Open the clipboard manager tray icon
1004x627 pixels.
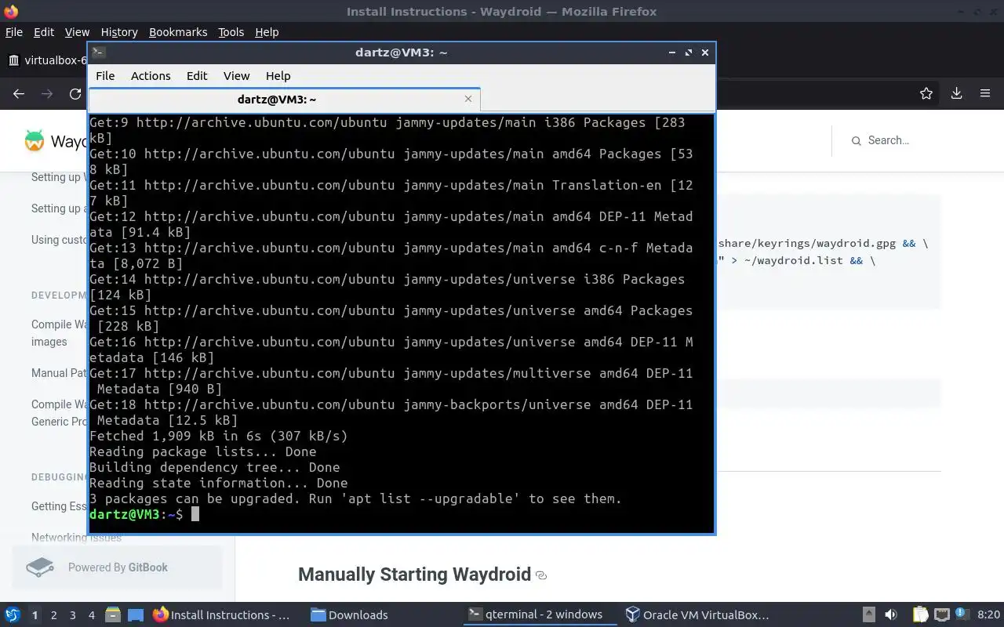[920, 614]
